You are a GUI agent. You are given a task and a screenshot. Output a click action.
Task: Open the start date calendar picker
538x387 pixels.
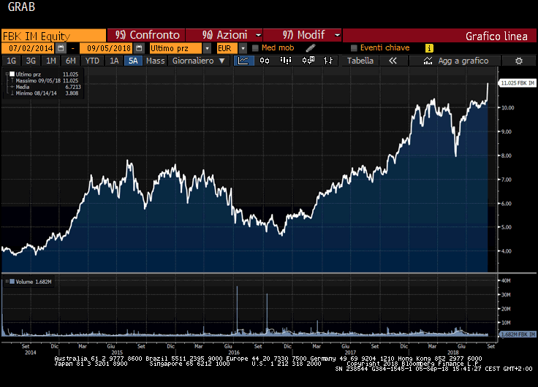(x=61, y=48)
